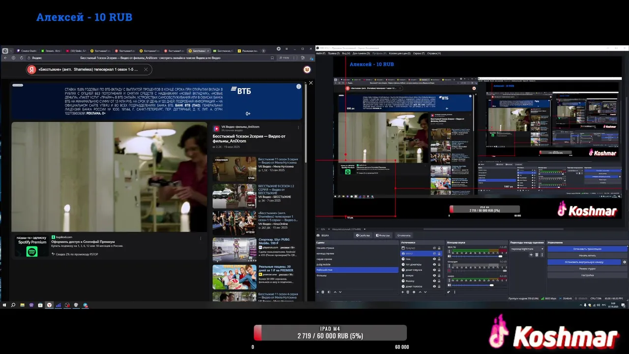Add a new scene with plus icon
Image resolution: width=629 pixels, height=354 pixels.
[x=318, y=292]
